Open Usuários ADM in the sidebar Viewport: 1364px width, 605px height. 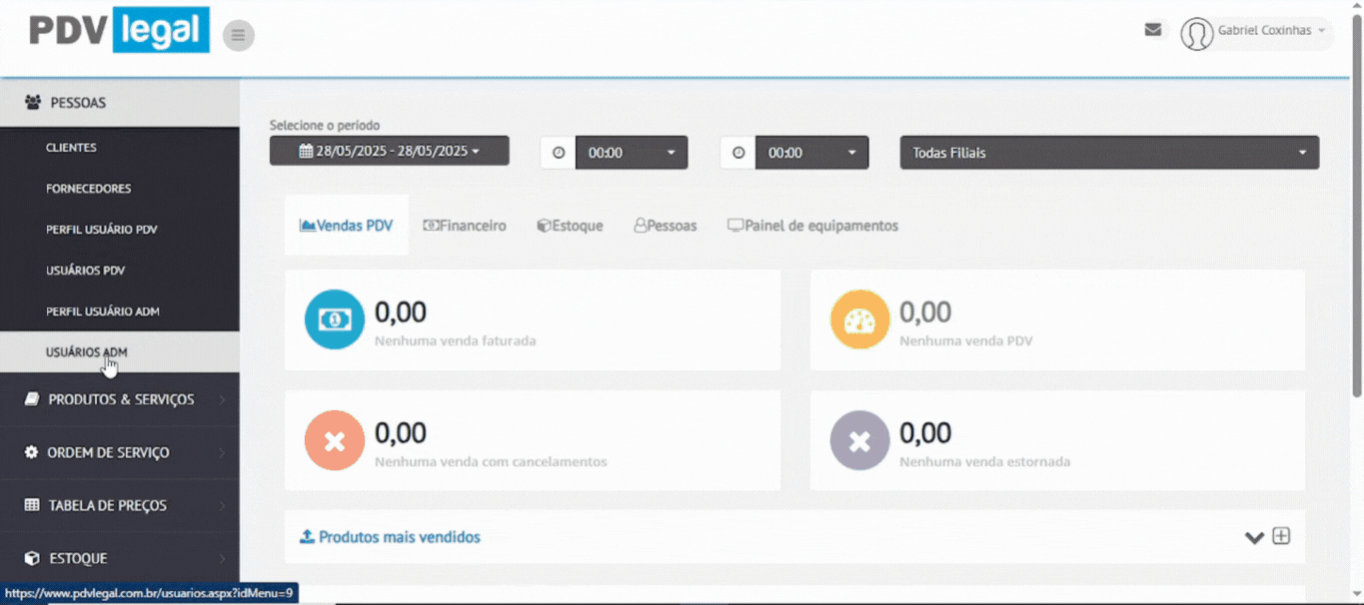pos(87,352)
